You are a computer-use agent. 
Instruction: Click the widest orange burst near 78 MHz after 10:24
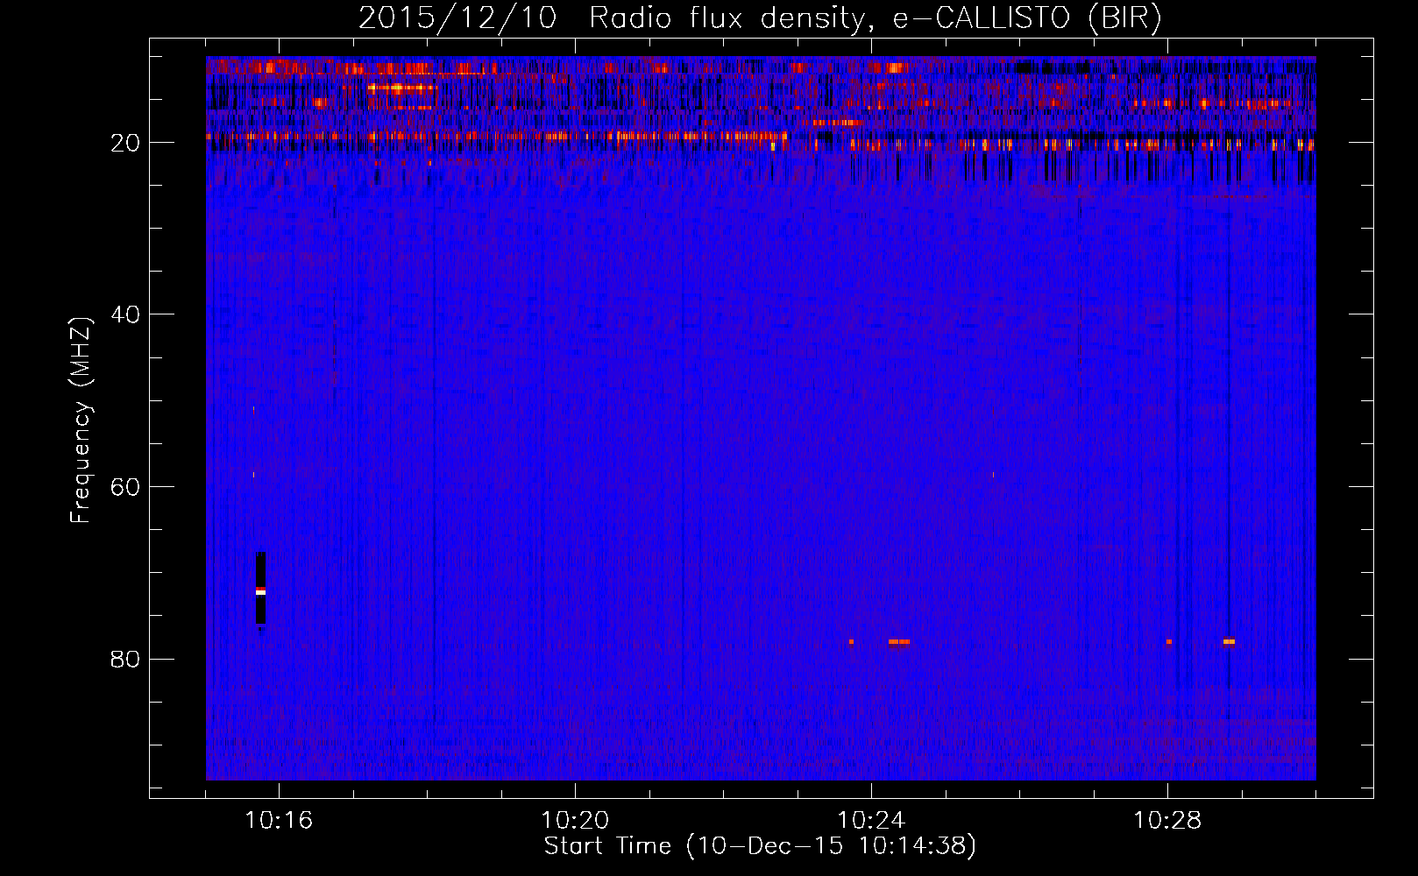pos(898,641)
